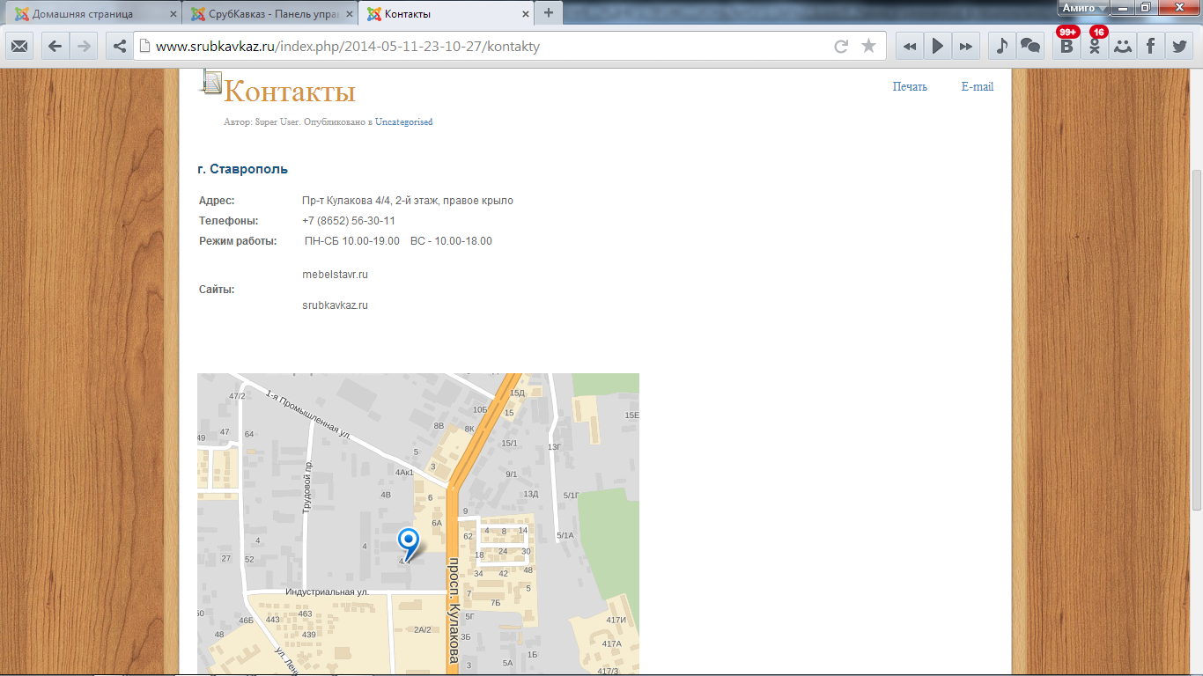Open the Амиго dropdown menu

(x=1083, y=8)
